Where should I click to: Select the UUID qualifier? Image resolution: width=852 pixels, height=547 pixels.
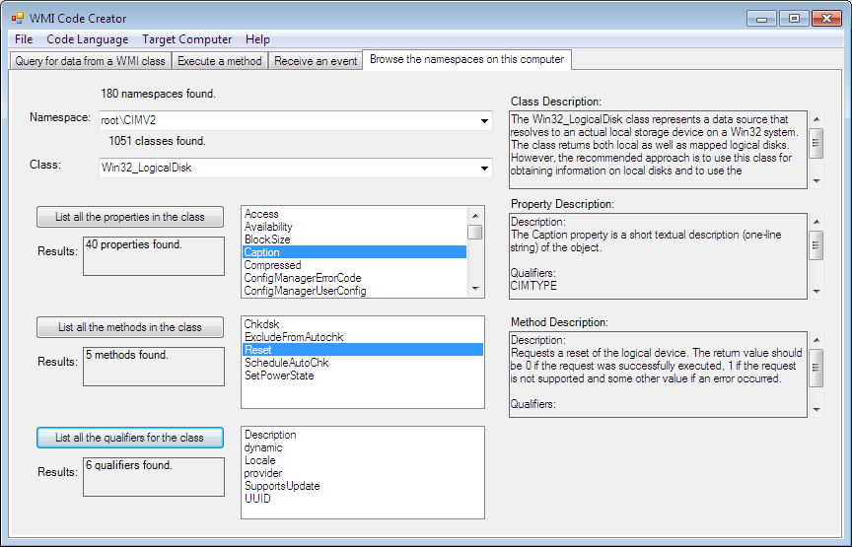tap(257, 499)
